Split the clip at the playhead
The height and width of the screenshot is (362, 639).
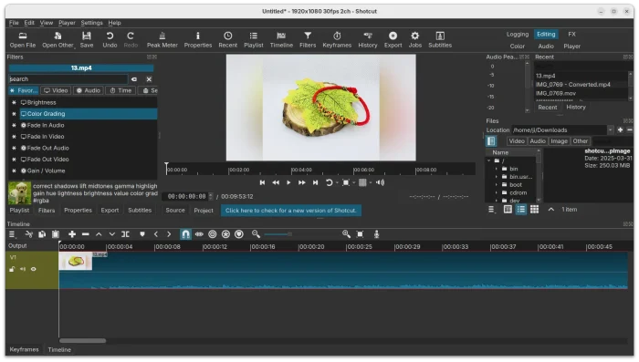126,234
